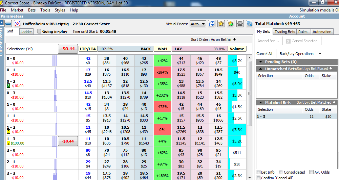Enable the Consolidated checkbox
This screenshot has width=339, height=180.
(281, 172)
